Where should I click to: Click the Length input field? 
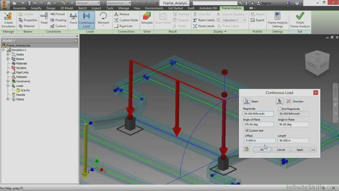[293, 141]
